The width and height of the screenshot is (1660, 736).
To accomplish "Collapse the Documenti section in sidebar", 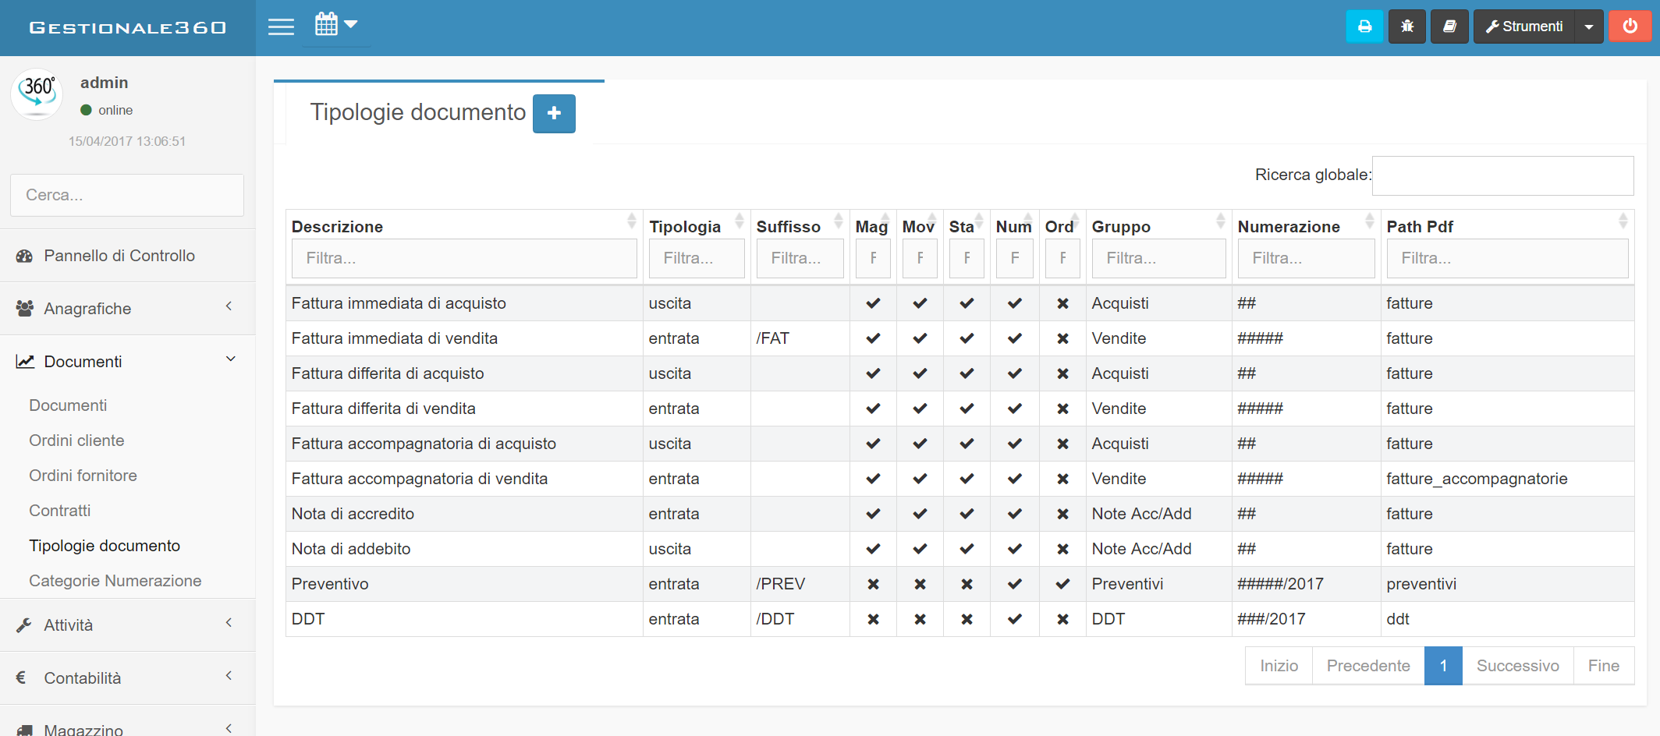I will click(230, 359).
